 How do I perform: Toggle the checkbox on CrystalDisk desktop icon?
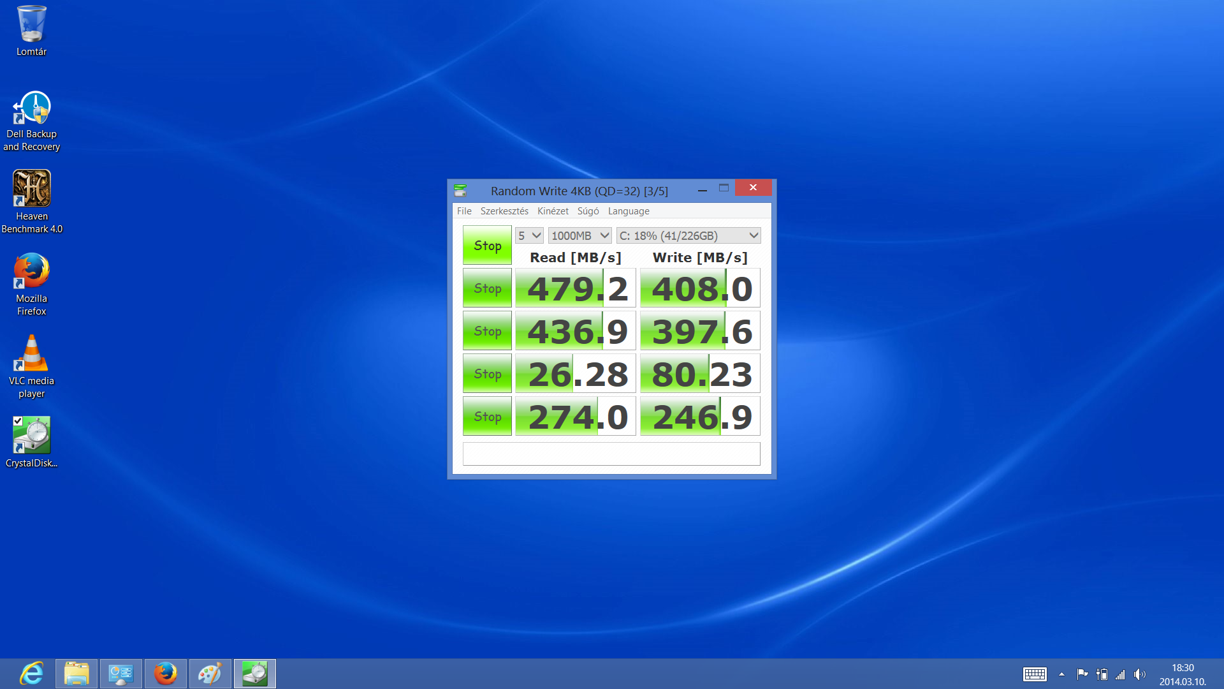[x=18, y=421]
